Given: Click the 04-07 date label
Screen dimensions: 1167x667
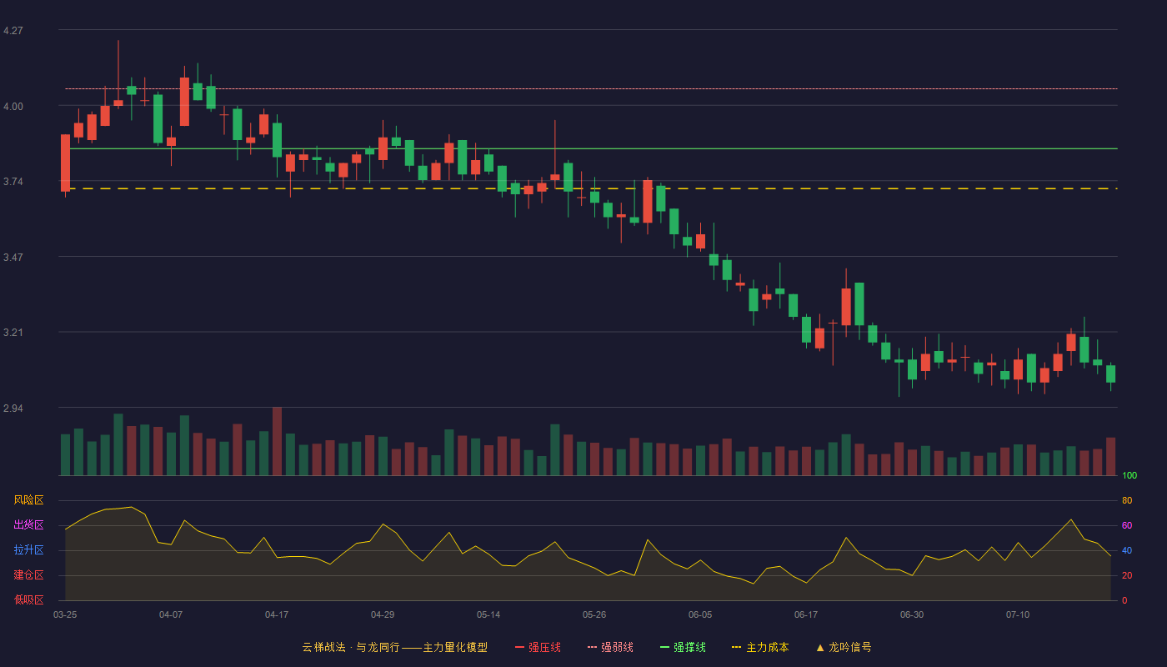Looking at the screenshot, I should (x=171, y=614).
